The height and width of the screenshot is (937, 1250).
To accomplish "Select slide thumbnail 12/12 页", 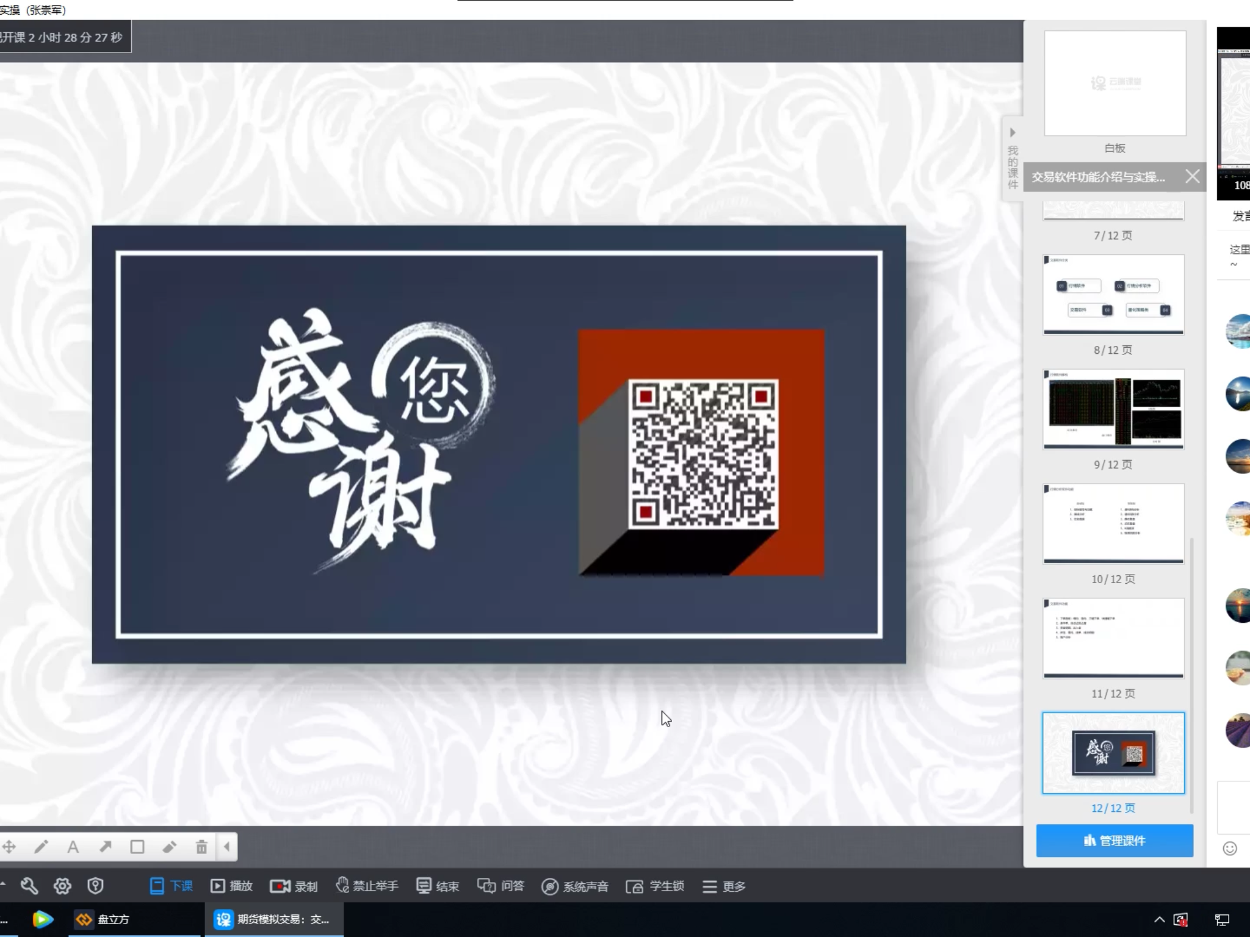I will click(1114, 753).
